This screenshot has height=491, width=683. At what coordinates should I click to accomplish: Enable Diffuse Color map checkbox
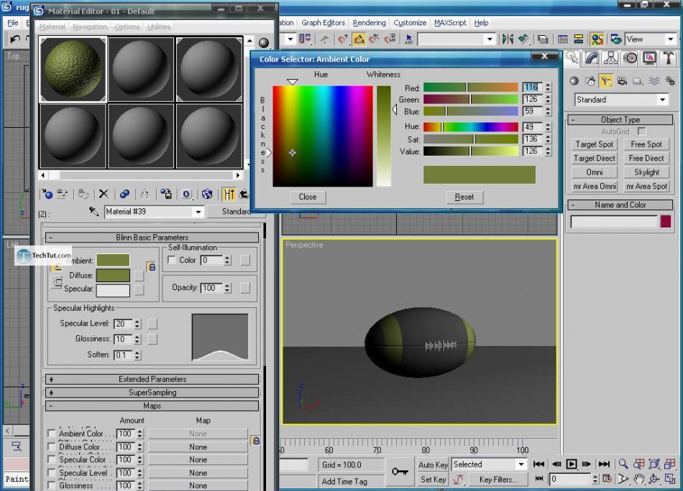point(51,446)
